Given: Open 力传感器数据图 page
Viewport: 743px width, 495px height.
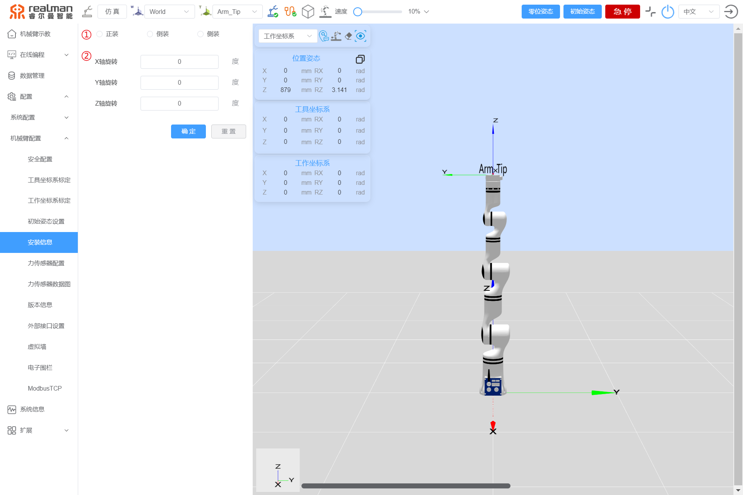Looking at the screenshot, I should click(x=39, y=284).
